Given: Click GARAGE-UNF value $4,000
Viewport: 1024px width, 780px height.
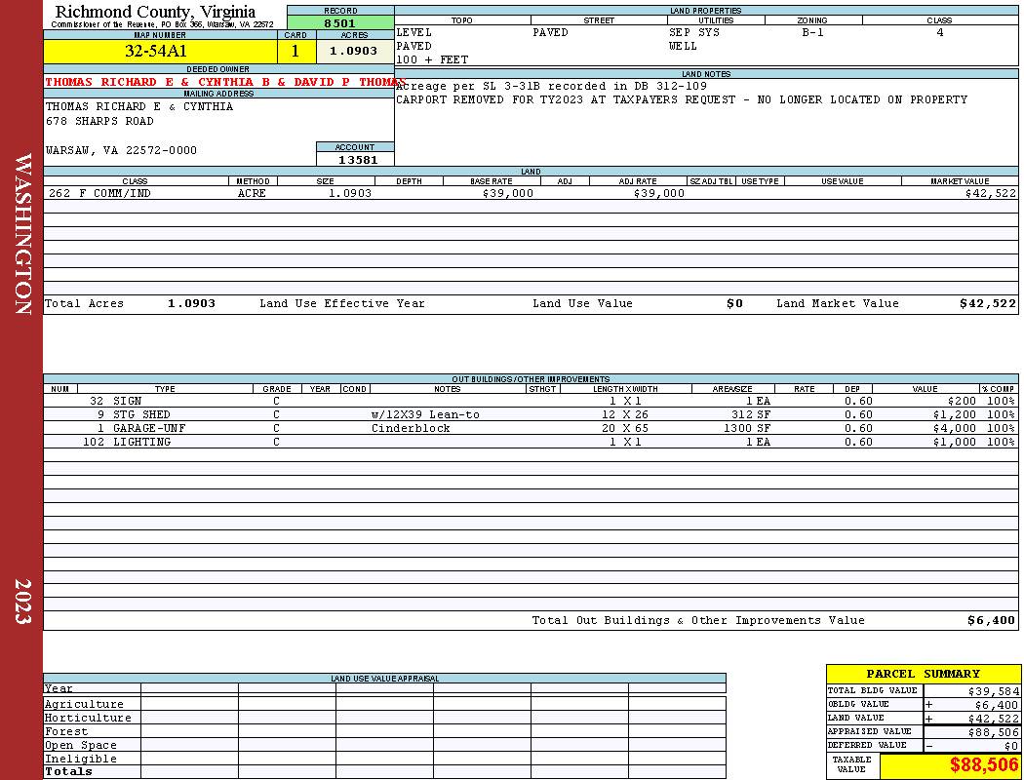Looking at the screenshot, I should [955, 428].
